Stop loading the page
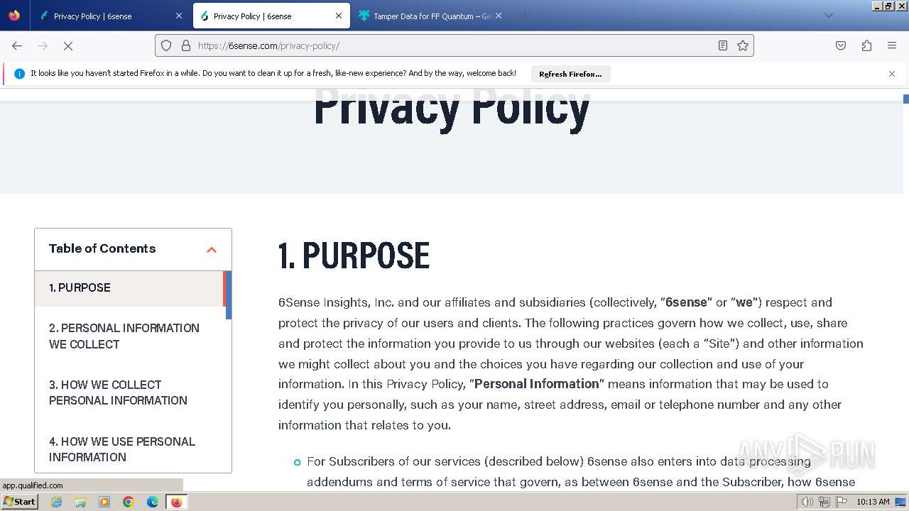Viewport: 909px width, 511px height. point(68,45)
